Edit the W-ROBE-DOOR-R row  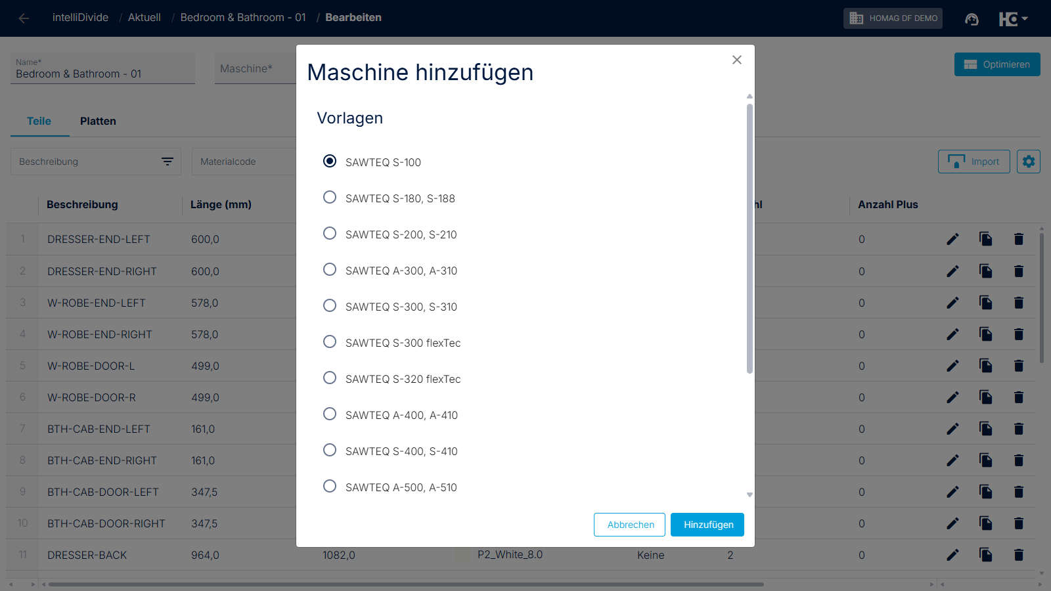[952, 397]
